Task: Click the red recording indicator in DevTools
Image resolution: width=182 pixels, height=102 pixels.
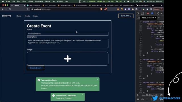Action: coord(148,14)
